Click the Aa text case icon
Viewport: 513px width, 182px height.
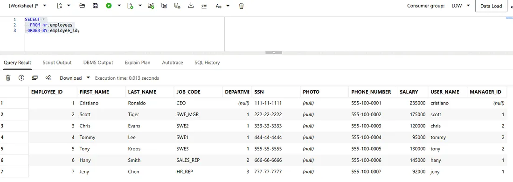click(x=219, y=6)
